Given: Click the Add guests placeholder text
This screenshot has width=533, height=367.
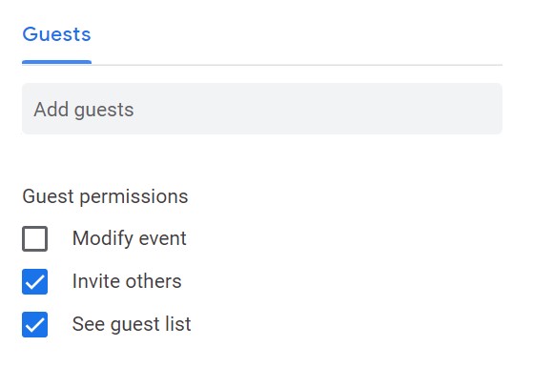Looking at the screenshot, I should click(x=84, y=110).
